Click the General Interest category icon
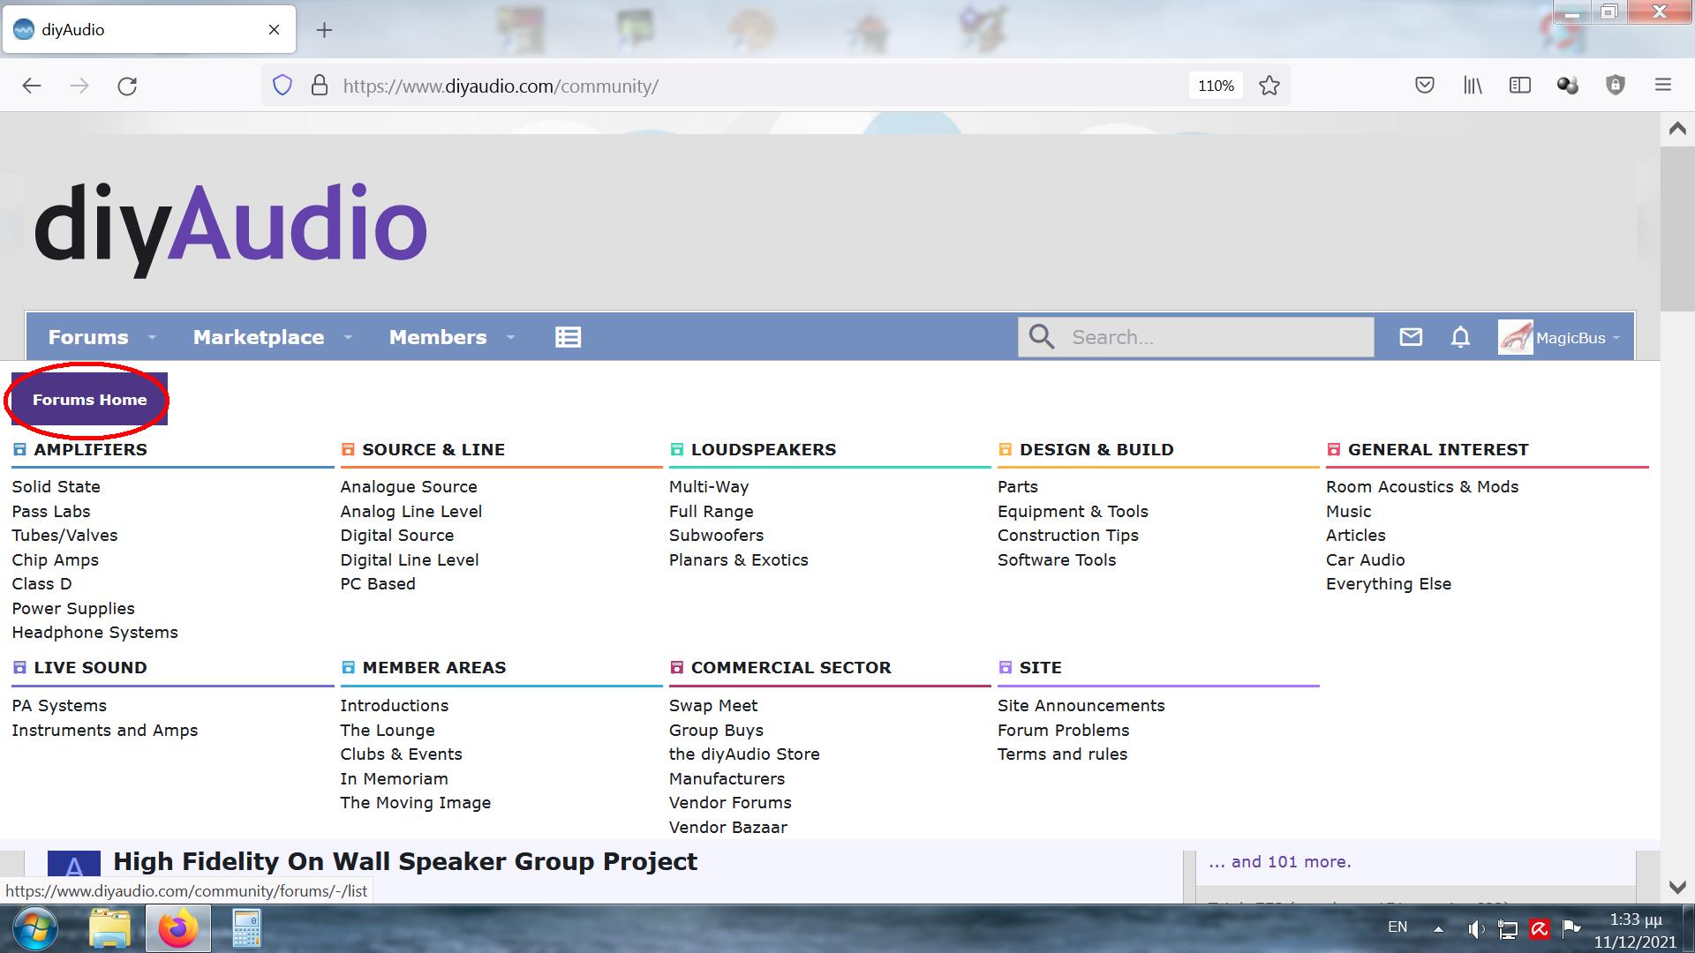The width and height of the screenshot is (1695, 953). pyautogui.click(x=1333, y=450)
